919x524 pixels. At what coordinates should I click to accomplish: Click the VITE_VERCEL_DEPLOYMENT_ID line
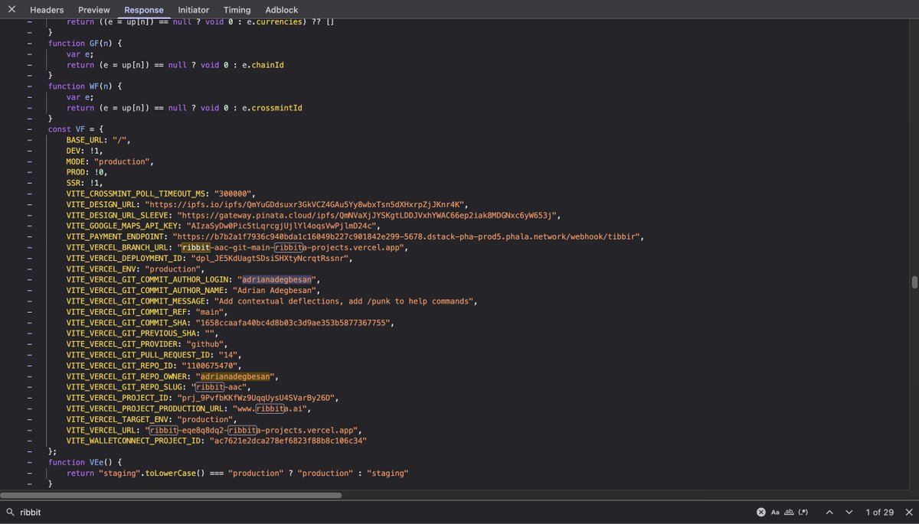pos(208,258)
